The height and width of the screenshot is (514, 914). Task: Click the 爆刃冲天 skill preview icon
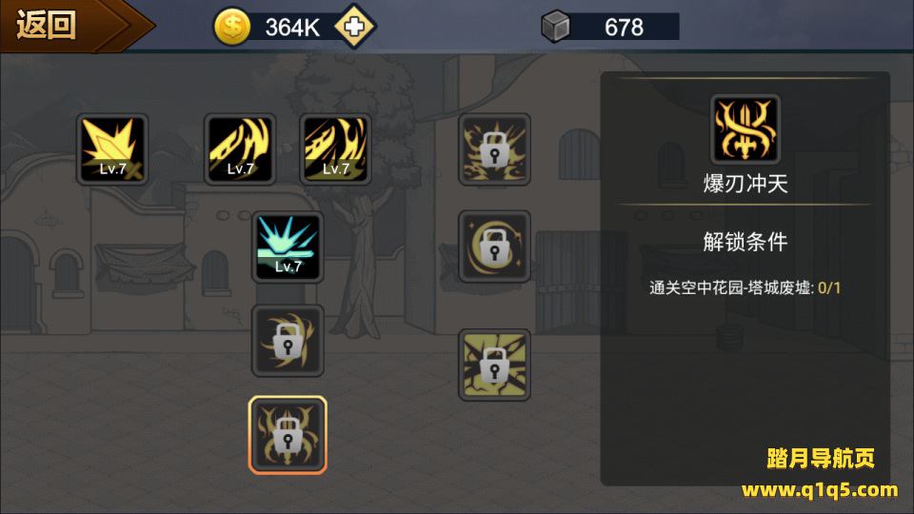coord(745,129)
